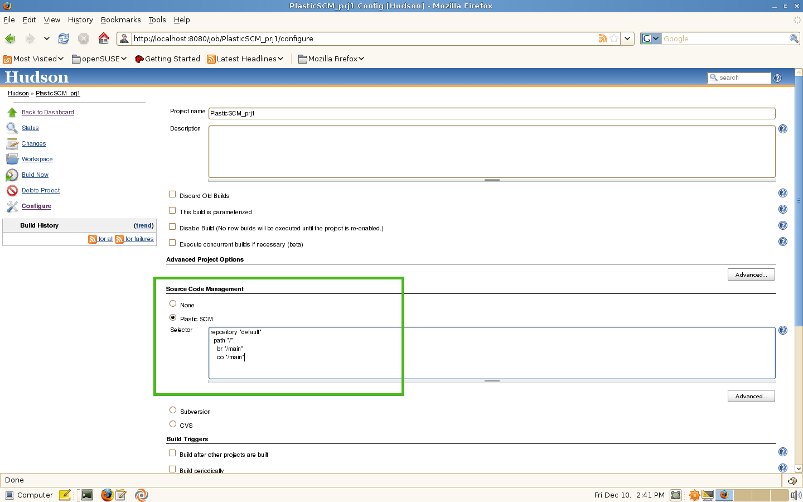Screen dimensions: 803x502
Task: Show help for Discard Old Builds
Action: (783, 193)
